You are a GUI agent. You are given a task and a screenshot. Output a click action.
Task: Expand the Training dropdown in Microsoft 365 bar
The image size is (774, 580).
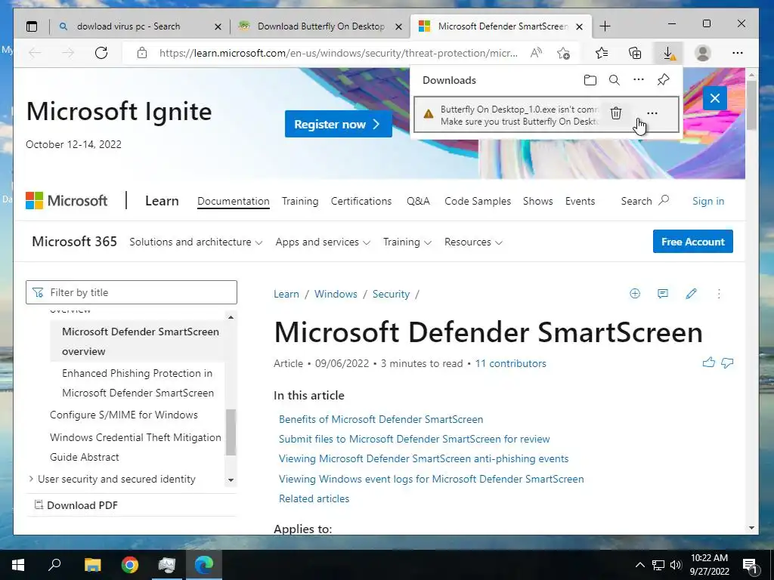pos(407,242)
